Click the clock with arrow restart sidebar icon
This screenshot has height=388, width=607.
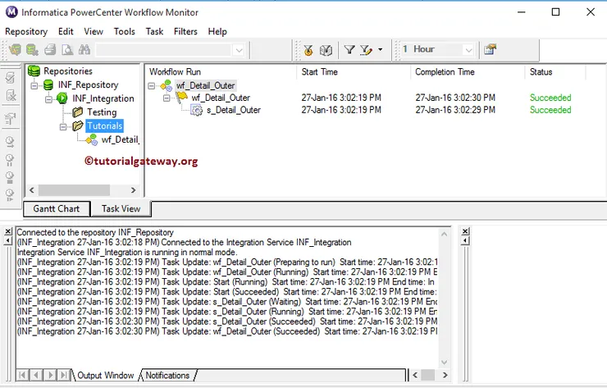tap(10, 142)
